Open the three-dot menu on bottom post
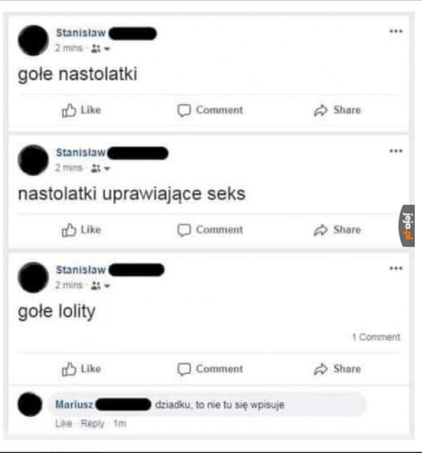Image resolution: width=422 pixels, height=453 pixels. pyautogui.click(x=396, y=269)
